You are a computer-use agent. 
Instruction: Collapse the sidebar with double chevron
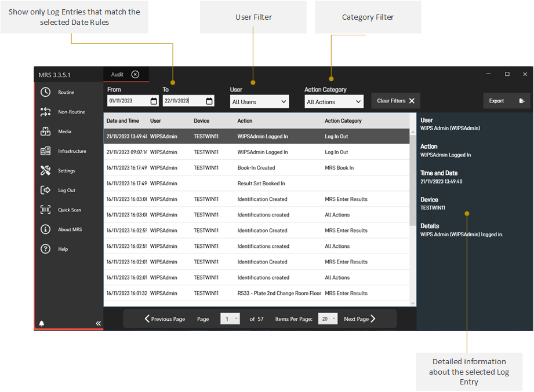pyautogui.click(x=98, y=323)
